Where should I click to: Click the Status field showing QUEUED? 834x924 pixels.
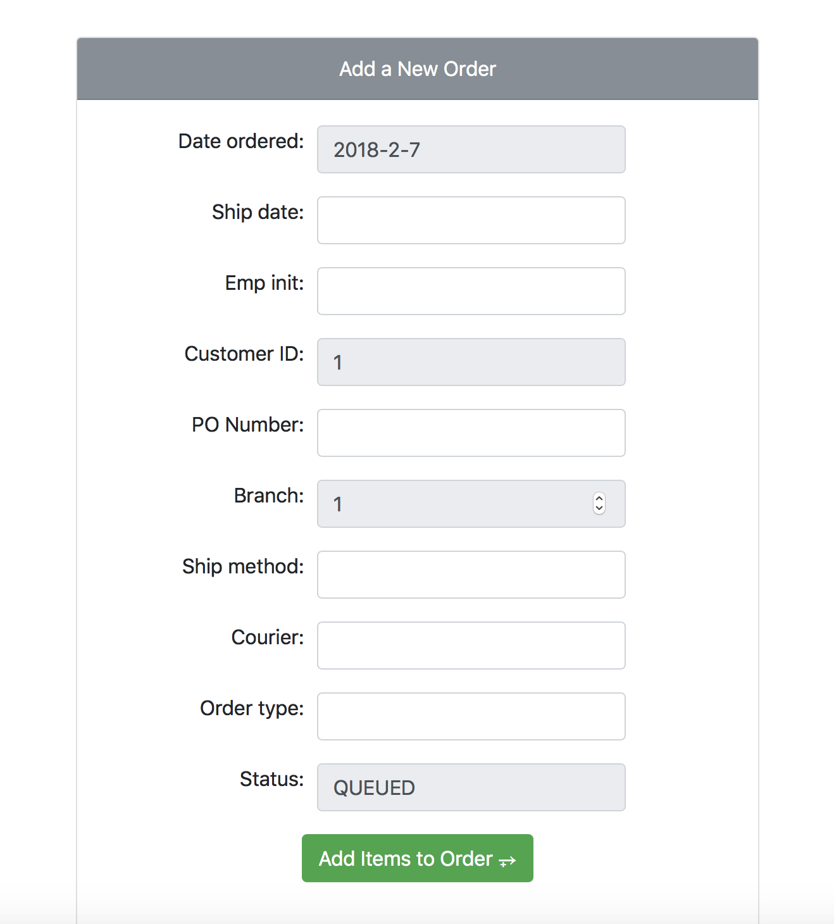pos(471,787)
